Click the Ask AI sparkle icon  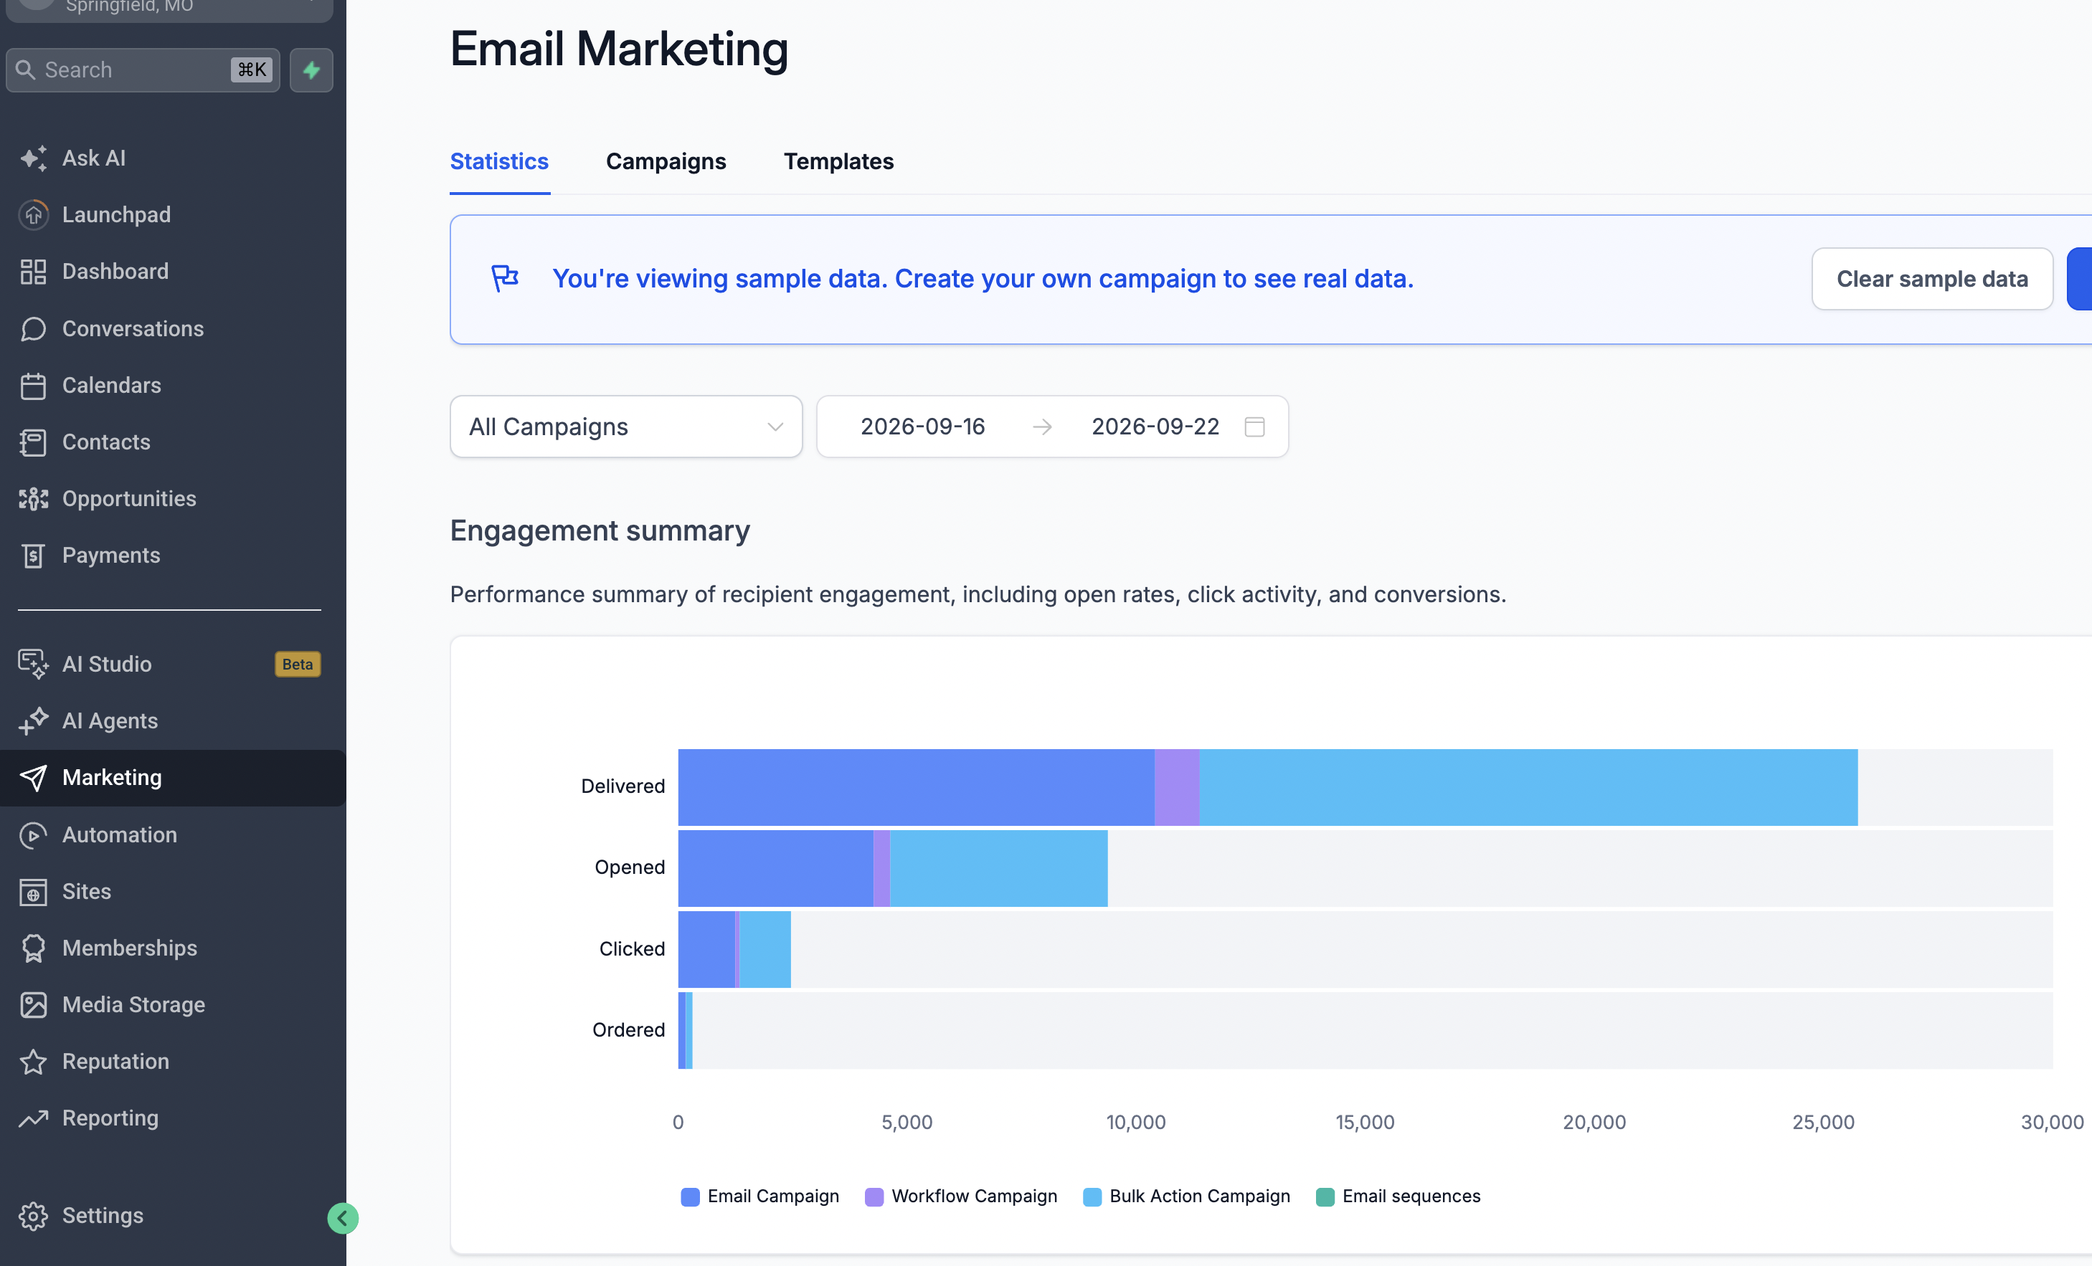[33, 158]
